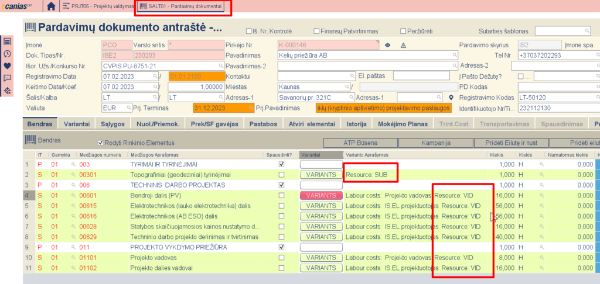600x284 pixels.
Task: Click the map pin icon next to Adresas-1
Action: pos(451,98)
